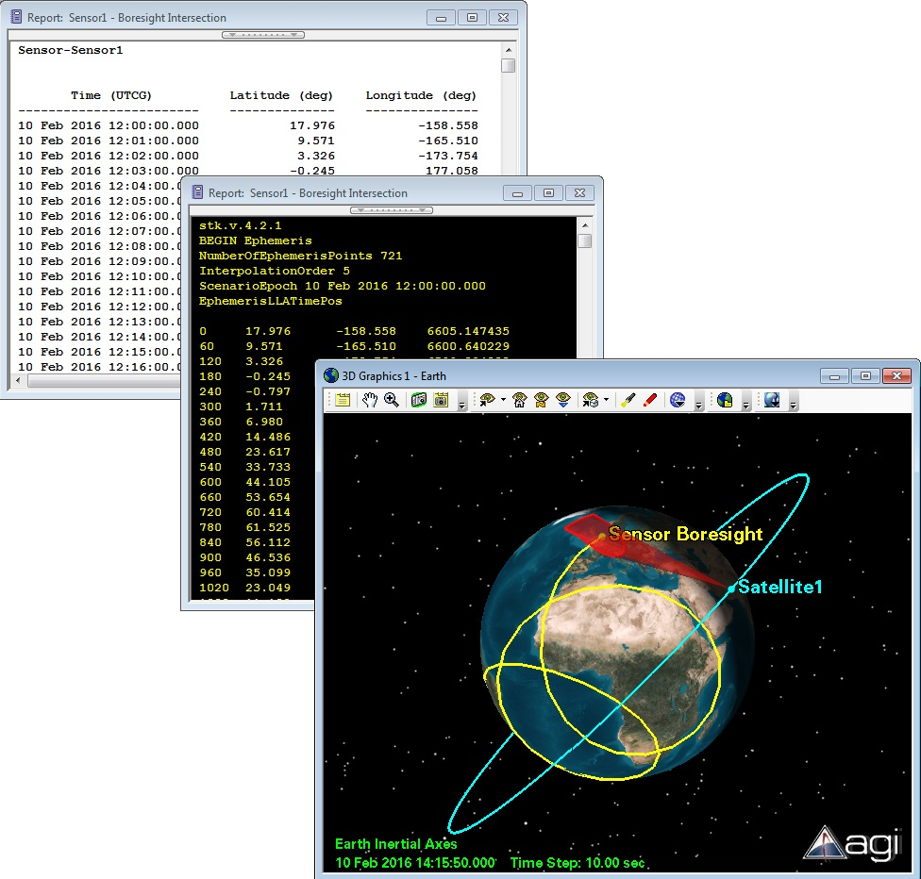921x879 pixels.
Task: Click 'Latitude (deg)' column header
Action: tap(281, 95)
